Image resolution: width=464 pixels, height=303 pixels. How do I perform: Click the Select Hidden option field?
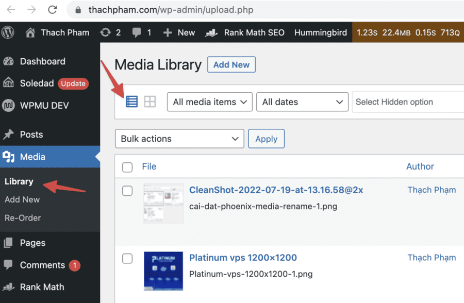[x=408, y=102]
